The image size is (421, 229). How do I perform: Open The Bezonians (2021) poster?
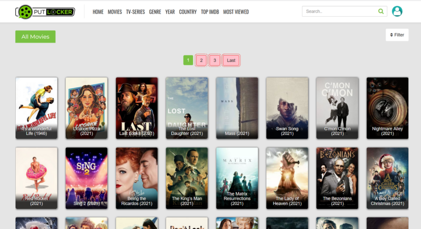pos(337,178)
